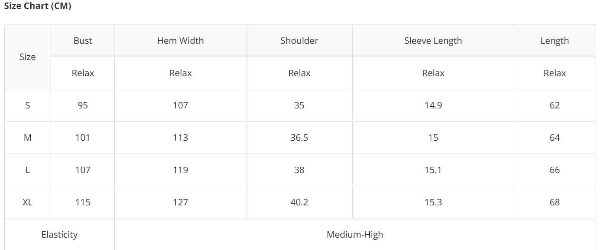Select the hem width value 113
Image resolution: width=603 pixels, height=250 pixels.
pos(180,138)
